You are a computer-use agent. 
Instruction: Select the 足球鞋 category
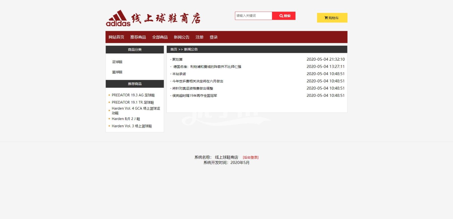pos(117,62)
